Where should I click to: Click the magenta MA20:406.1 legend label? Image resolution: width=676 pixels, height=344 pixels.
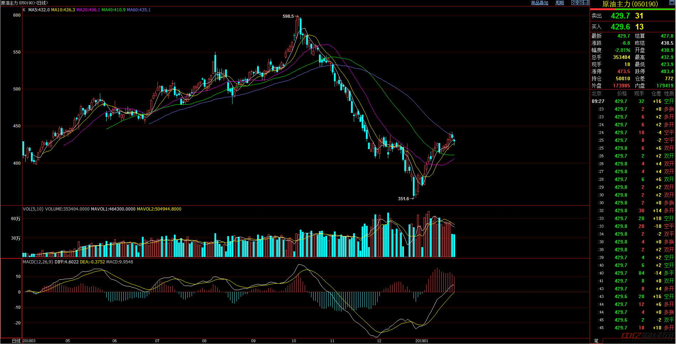(x=88, y=10)
